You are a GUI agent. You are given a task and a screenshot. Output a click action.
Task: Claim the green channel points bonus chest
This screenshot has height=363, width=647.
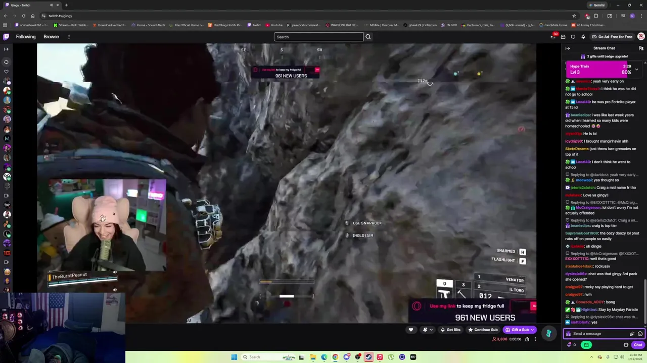click(x=586, y=345)
